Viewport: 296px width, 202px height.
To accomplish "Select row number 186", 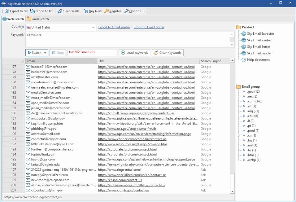I will [14, 113].
